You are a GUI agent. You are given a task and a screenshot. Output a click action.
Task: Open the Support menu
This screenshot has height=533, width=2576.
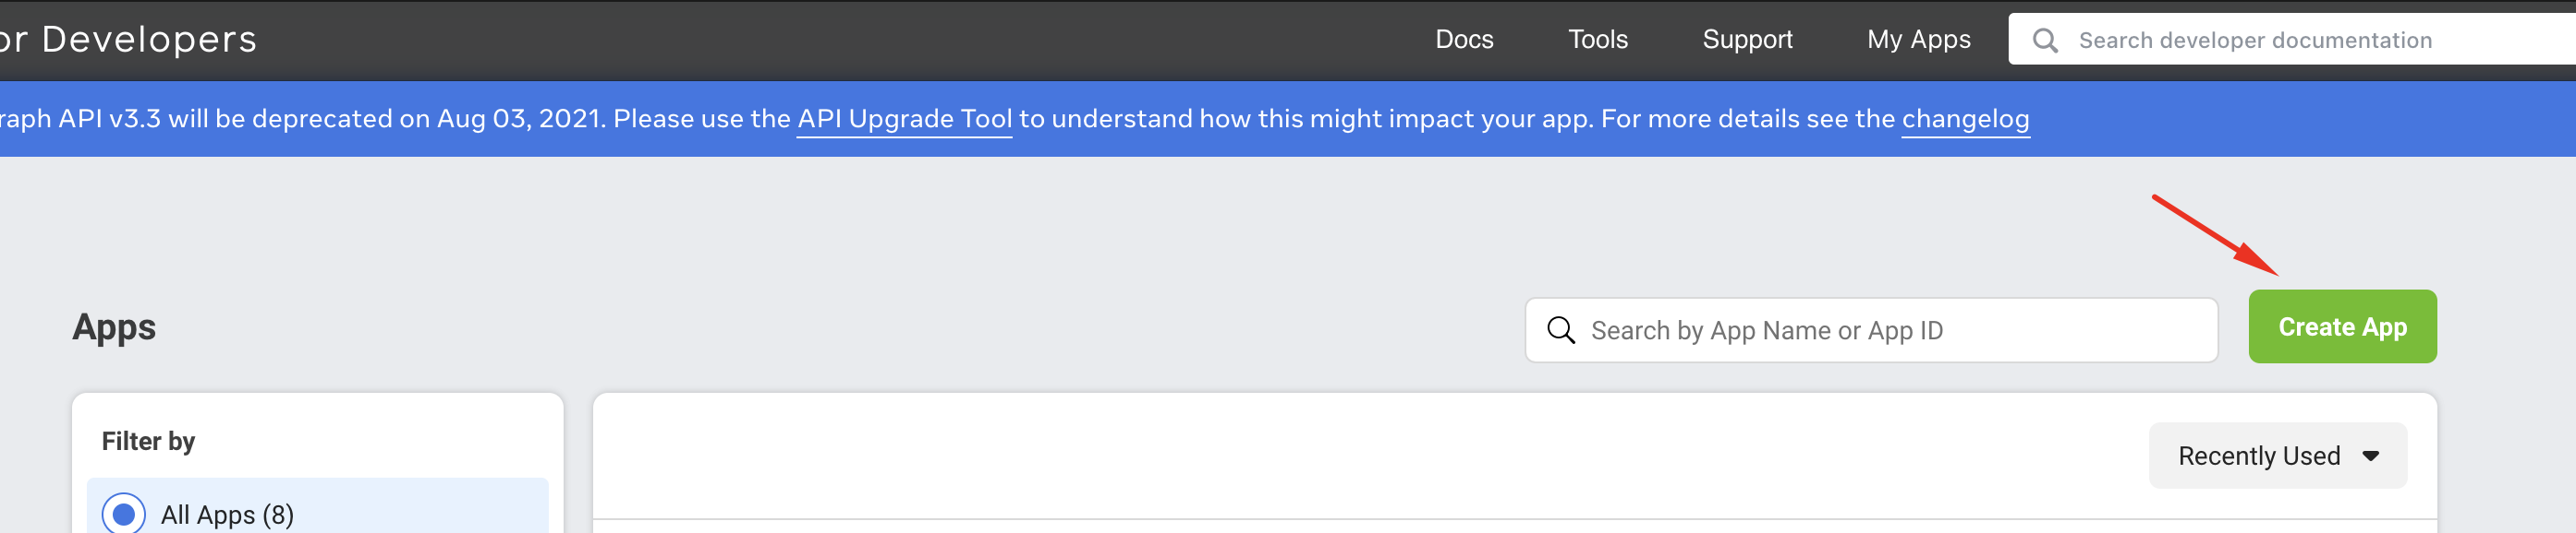1747,40
